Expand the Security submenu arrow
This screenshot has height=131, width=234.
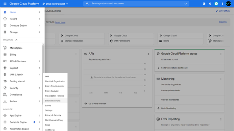tap(40, 88)
